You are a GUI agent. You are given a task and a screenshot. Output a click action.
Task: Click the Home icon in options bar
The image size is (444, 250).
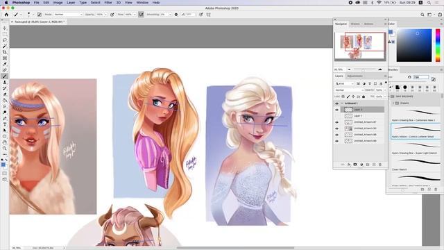pyautogui.click(x=6, y=14)
